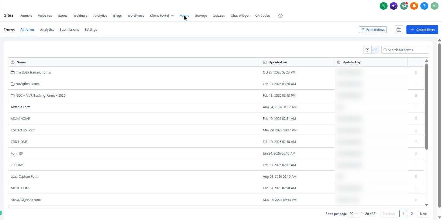
Task: Click the create new folder icon
Action: (399, 30)
